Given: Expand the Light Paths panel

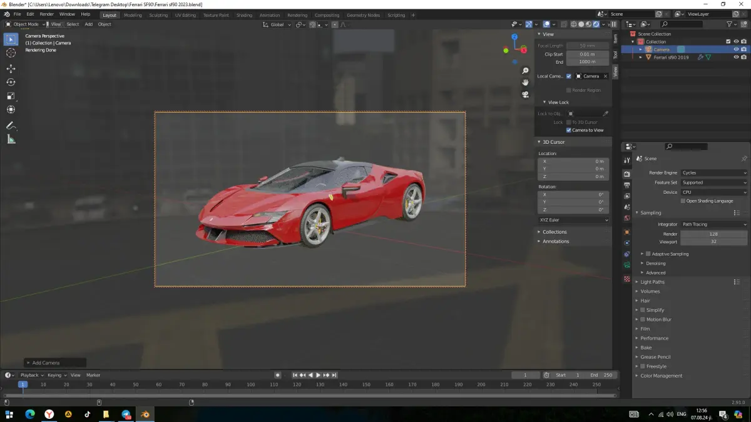Looking at the screenshot, I should click(x=652, y=282).
